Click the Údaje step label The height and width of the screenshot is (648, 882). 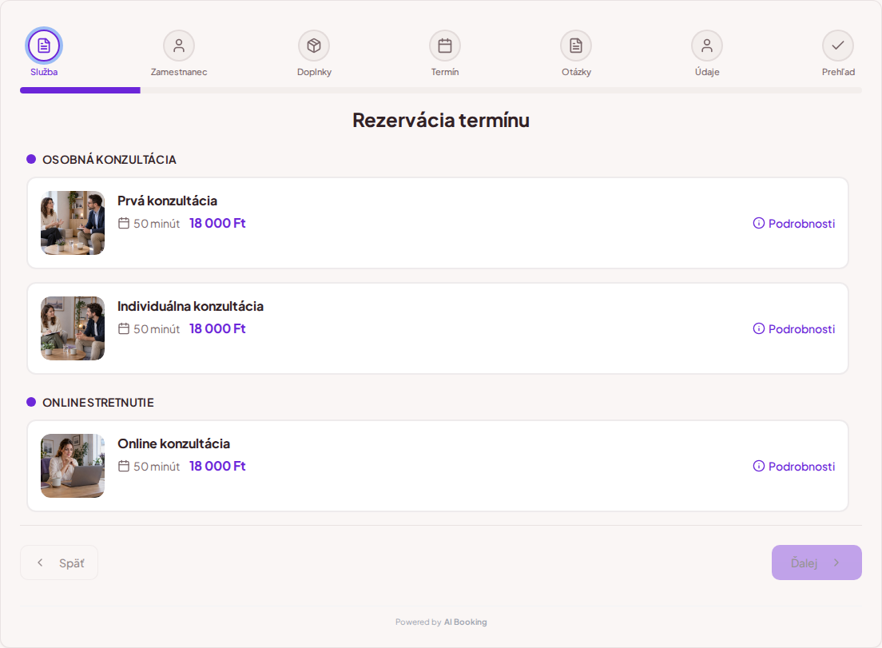tap(707, 72)
